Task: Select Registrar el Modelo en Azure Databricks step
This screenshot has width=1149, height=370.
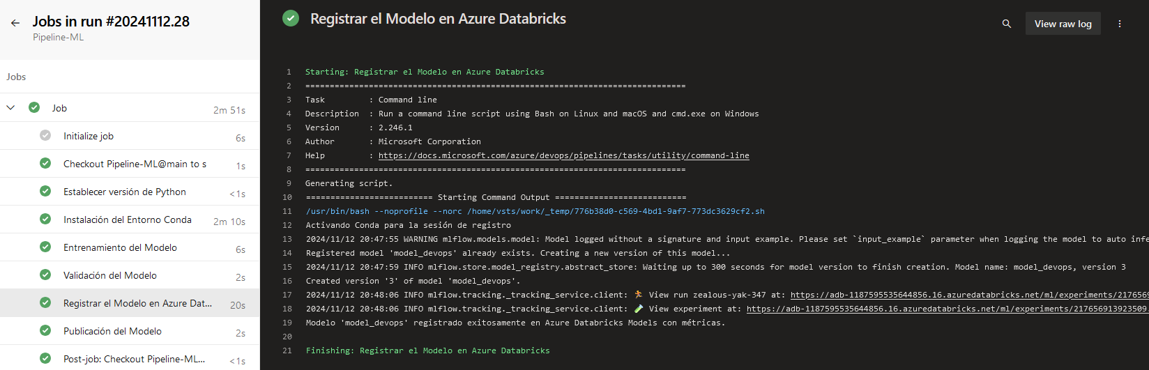Action: pos(137,303)
